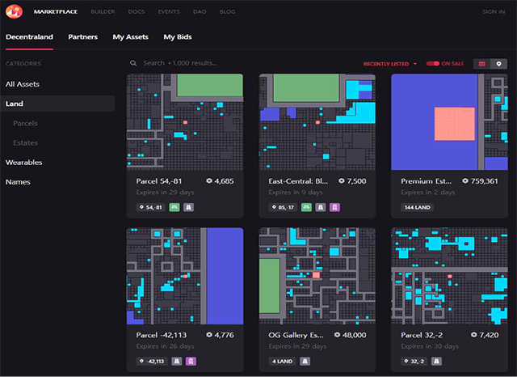Click title text 'Parcel 54,-81'
The height and width of the screenshot is (377, 517).
click(x=159, y=181)
